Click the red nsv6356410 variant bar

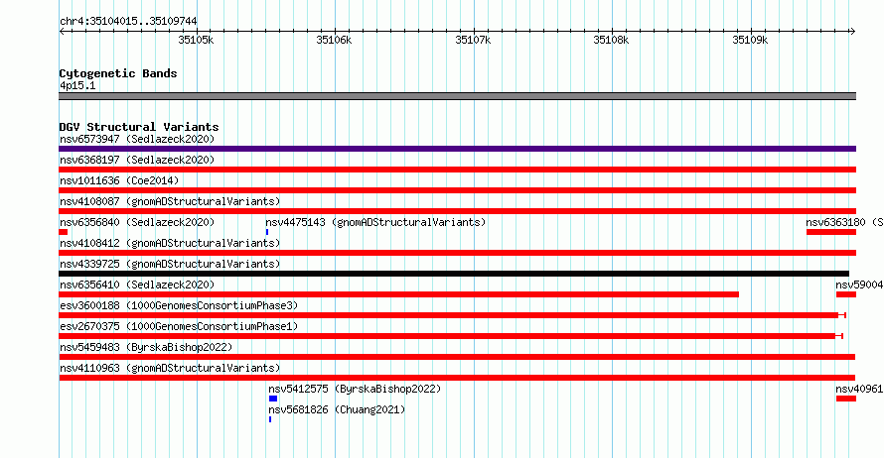click(x=398, y=294)
